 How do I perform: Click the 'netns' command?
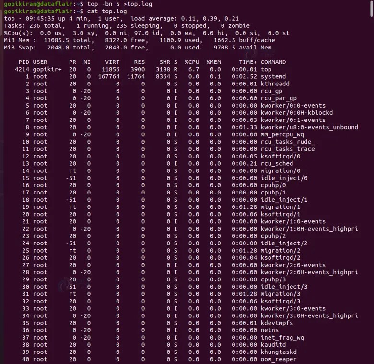(269, 330)
